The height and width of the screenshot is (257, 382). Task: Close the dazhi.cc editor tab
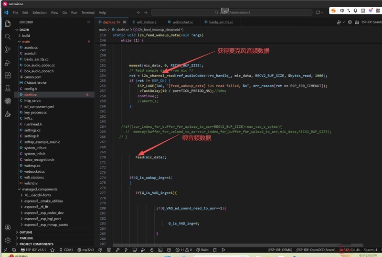pos(125,22)
